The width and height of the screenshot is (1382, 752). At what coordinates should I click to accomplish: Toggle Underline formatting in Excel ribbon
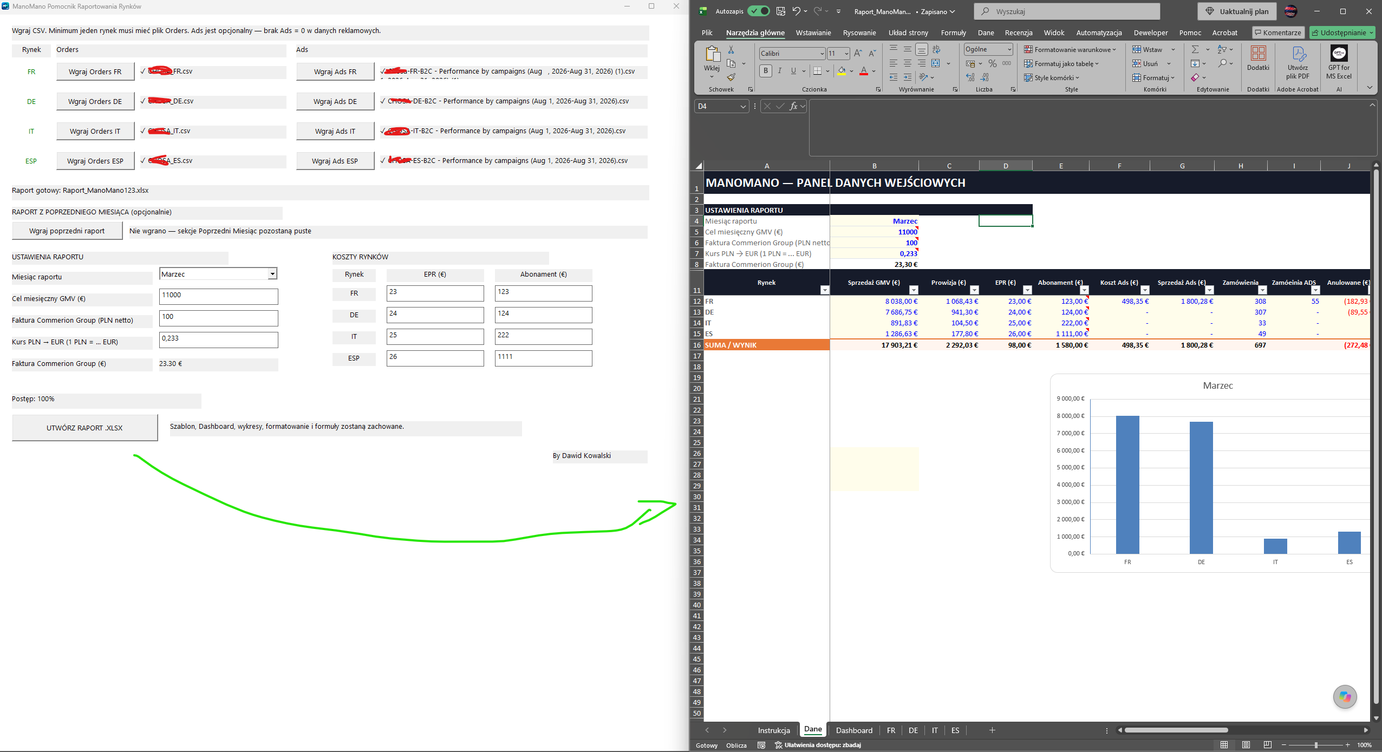coord(793,70)
